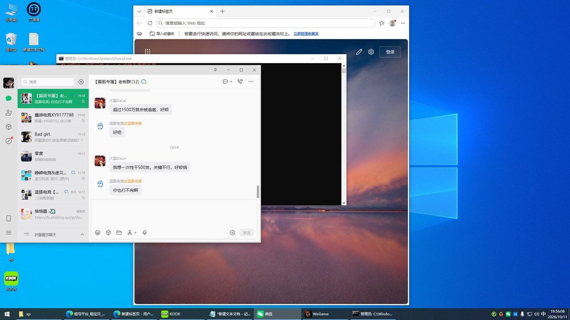Start a voice call in the group
This screenshot has height=320, width=570.
tap(240, 82)
